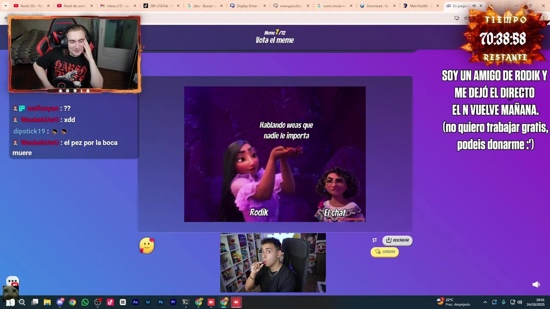Click username dipstick19 in chat
The image size is (550, 309).
tap(29, 131)
